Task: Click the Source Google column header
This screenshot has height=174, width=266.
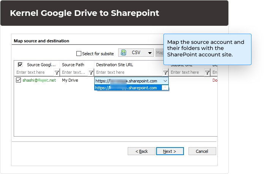Action: [41, 65]
